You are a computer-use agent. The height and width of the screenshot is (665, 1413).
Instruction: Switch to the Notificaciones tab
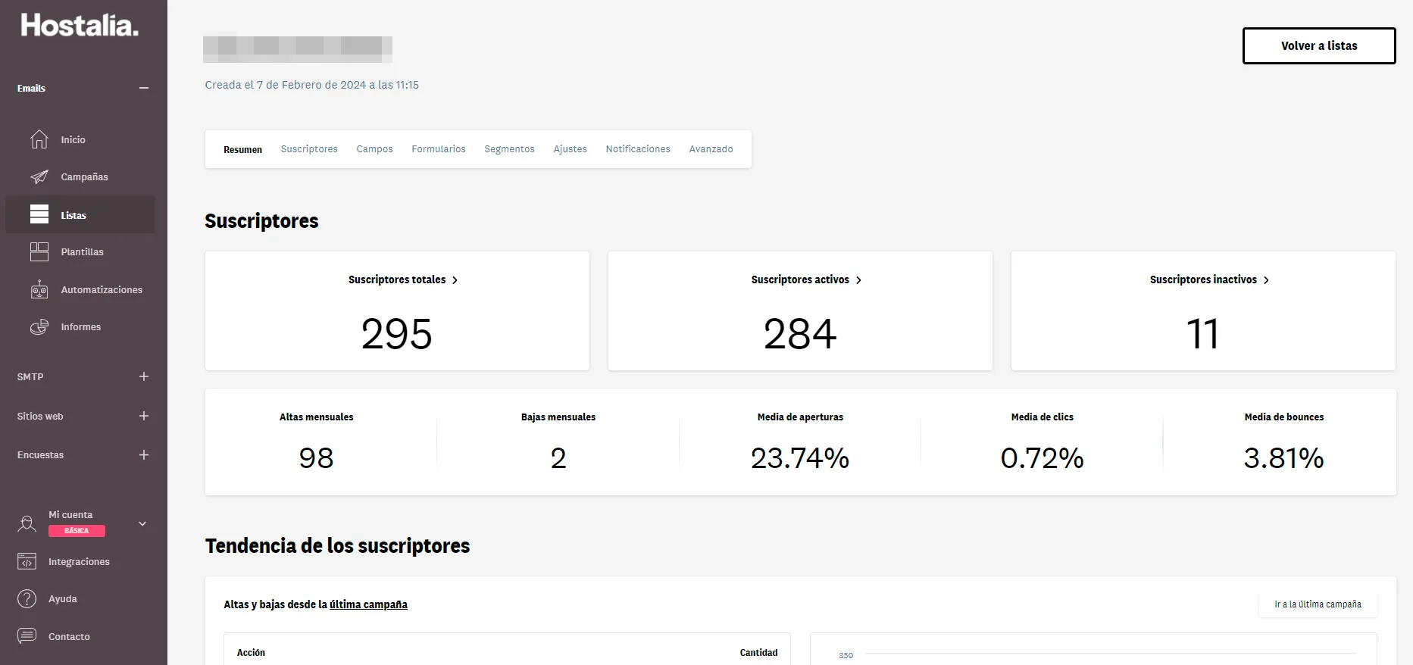pyautogui.click(x=638, y=149)
